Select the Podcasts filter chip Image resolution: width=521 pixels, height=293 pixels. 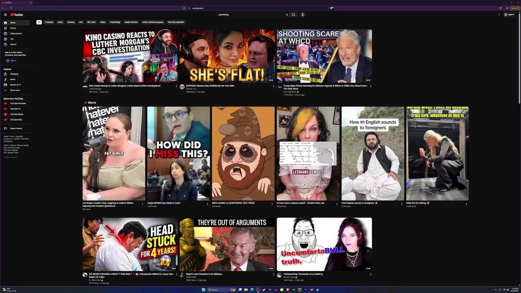click(49, 22)
